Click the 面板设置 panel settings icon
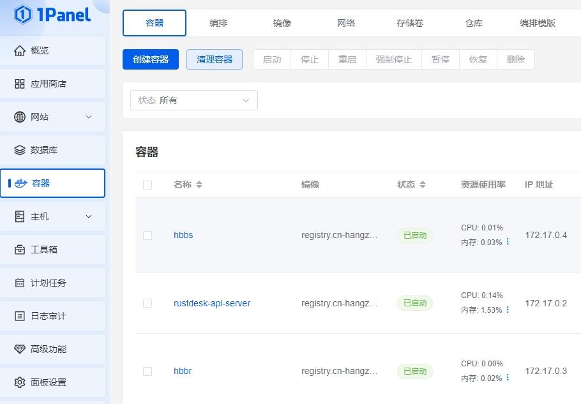This screenshot has width=581, height=404. [x=20, y=382]
